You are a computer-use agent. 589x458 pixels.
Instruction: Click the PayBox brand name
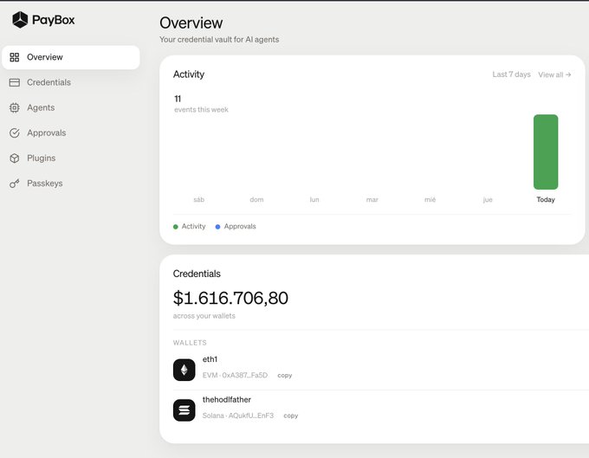[54, 20]
